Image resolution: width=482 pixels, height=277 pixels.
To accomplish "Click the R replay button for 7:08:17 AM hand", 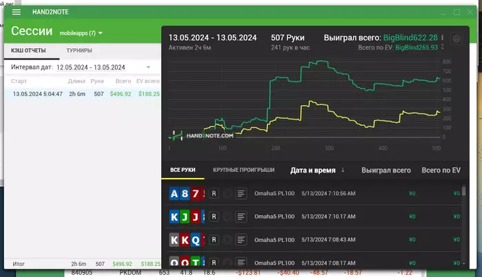I will 214,263.
